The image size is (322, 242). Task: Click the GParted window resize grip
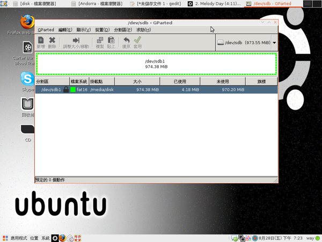click(276, 180)
